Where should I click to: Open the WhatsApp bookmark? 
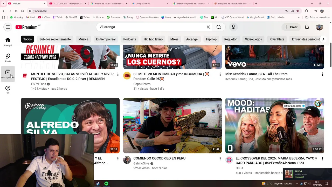[x=17, y=17]
